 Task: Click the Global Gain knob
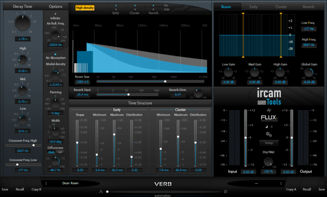[x=309, y=72]
